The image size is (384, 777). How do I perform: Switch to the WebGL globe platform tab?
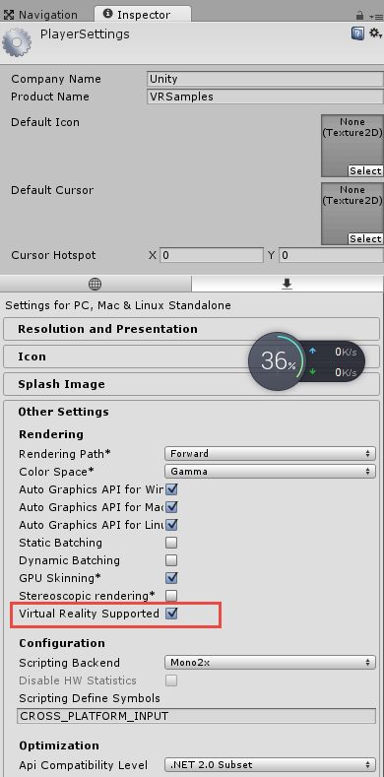point(96,284)
